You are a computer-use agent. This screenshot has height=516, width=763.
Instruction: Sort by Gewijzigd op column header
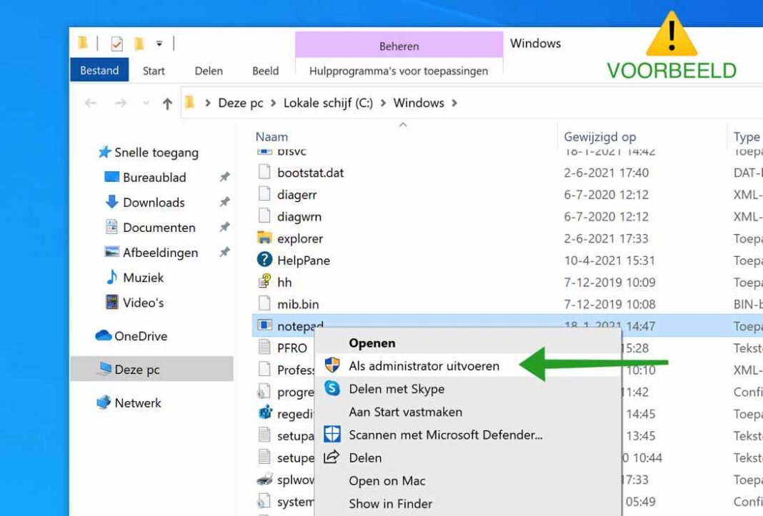(599, 136)
